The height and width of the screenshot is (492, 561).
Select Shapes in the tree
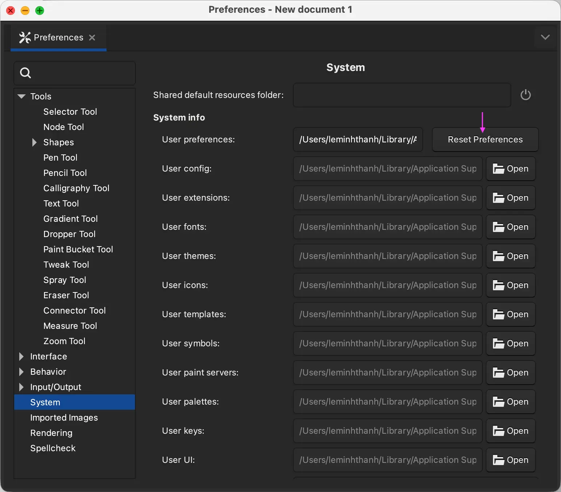pos(59,142)
